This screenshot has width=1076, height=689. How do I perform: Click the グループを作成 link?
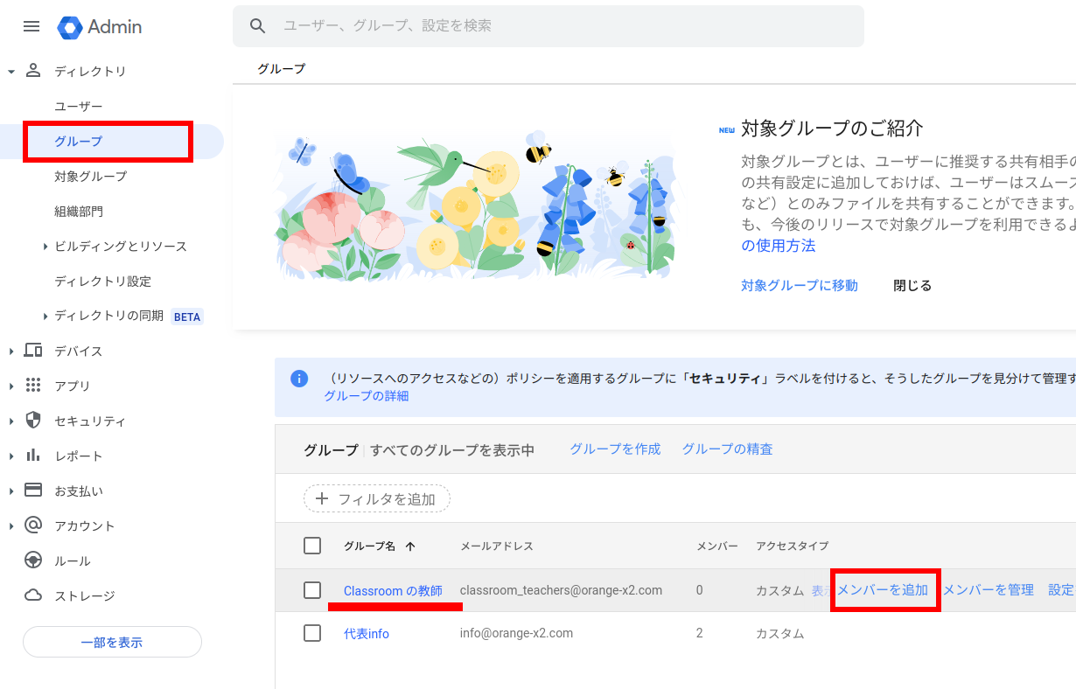tap(615, 449)
